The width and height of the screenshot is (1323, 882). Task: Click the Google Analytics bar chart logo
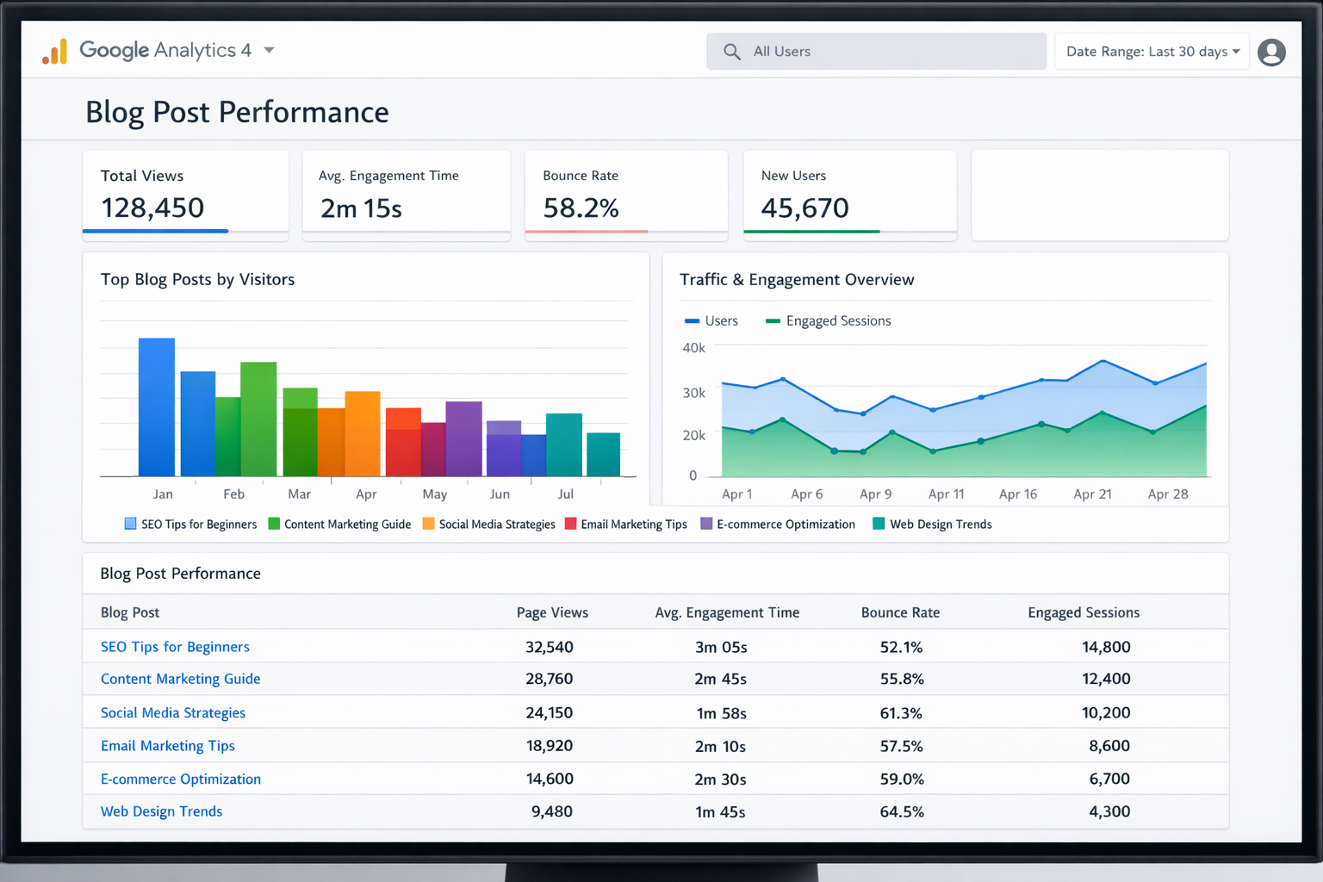pos(55,52)
